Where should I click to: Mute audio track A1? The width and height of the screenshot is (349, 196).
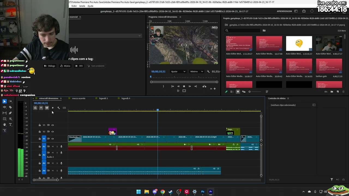(53, 146)
